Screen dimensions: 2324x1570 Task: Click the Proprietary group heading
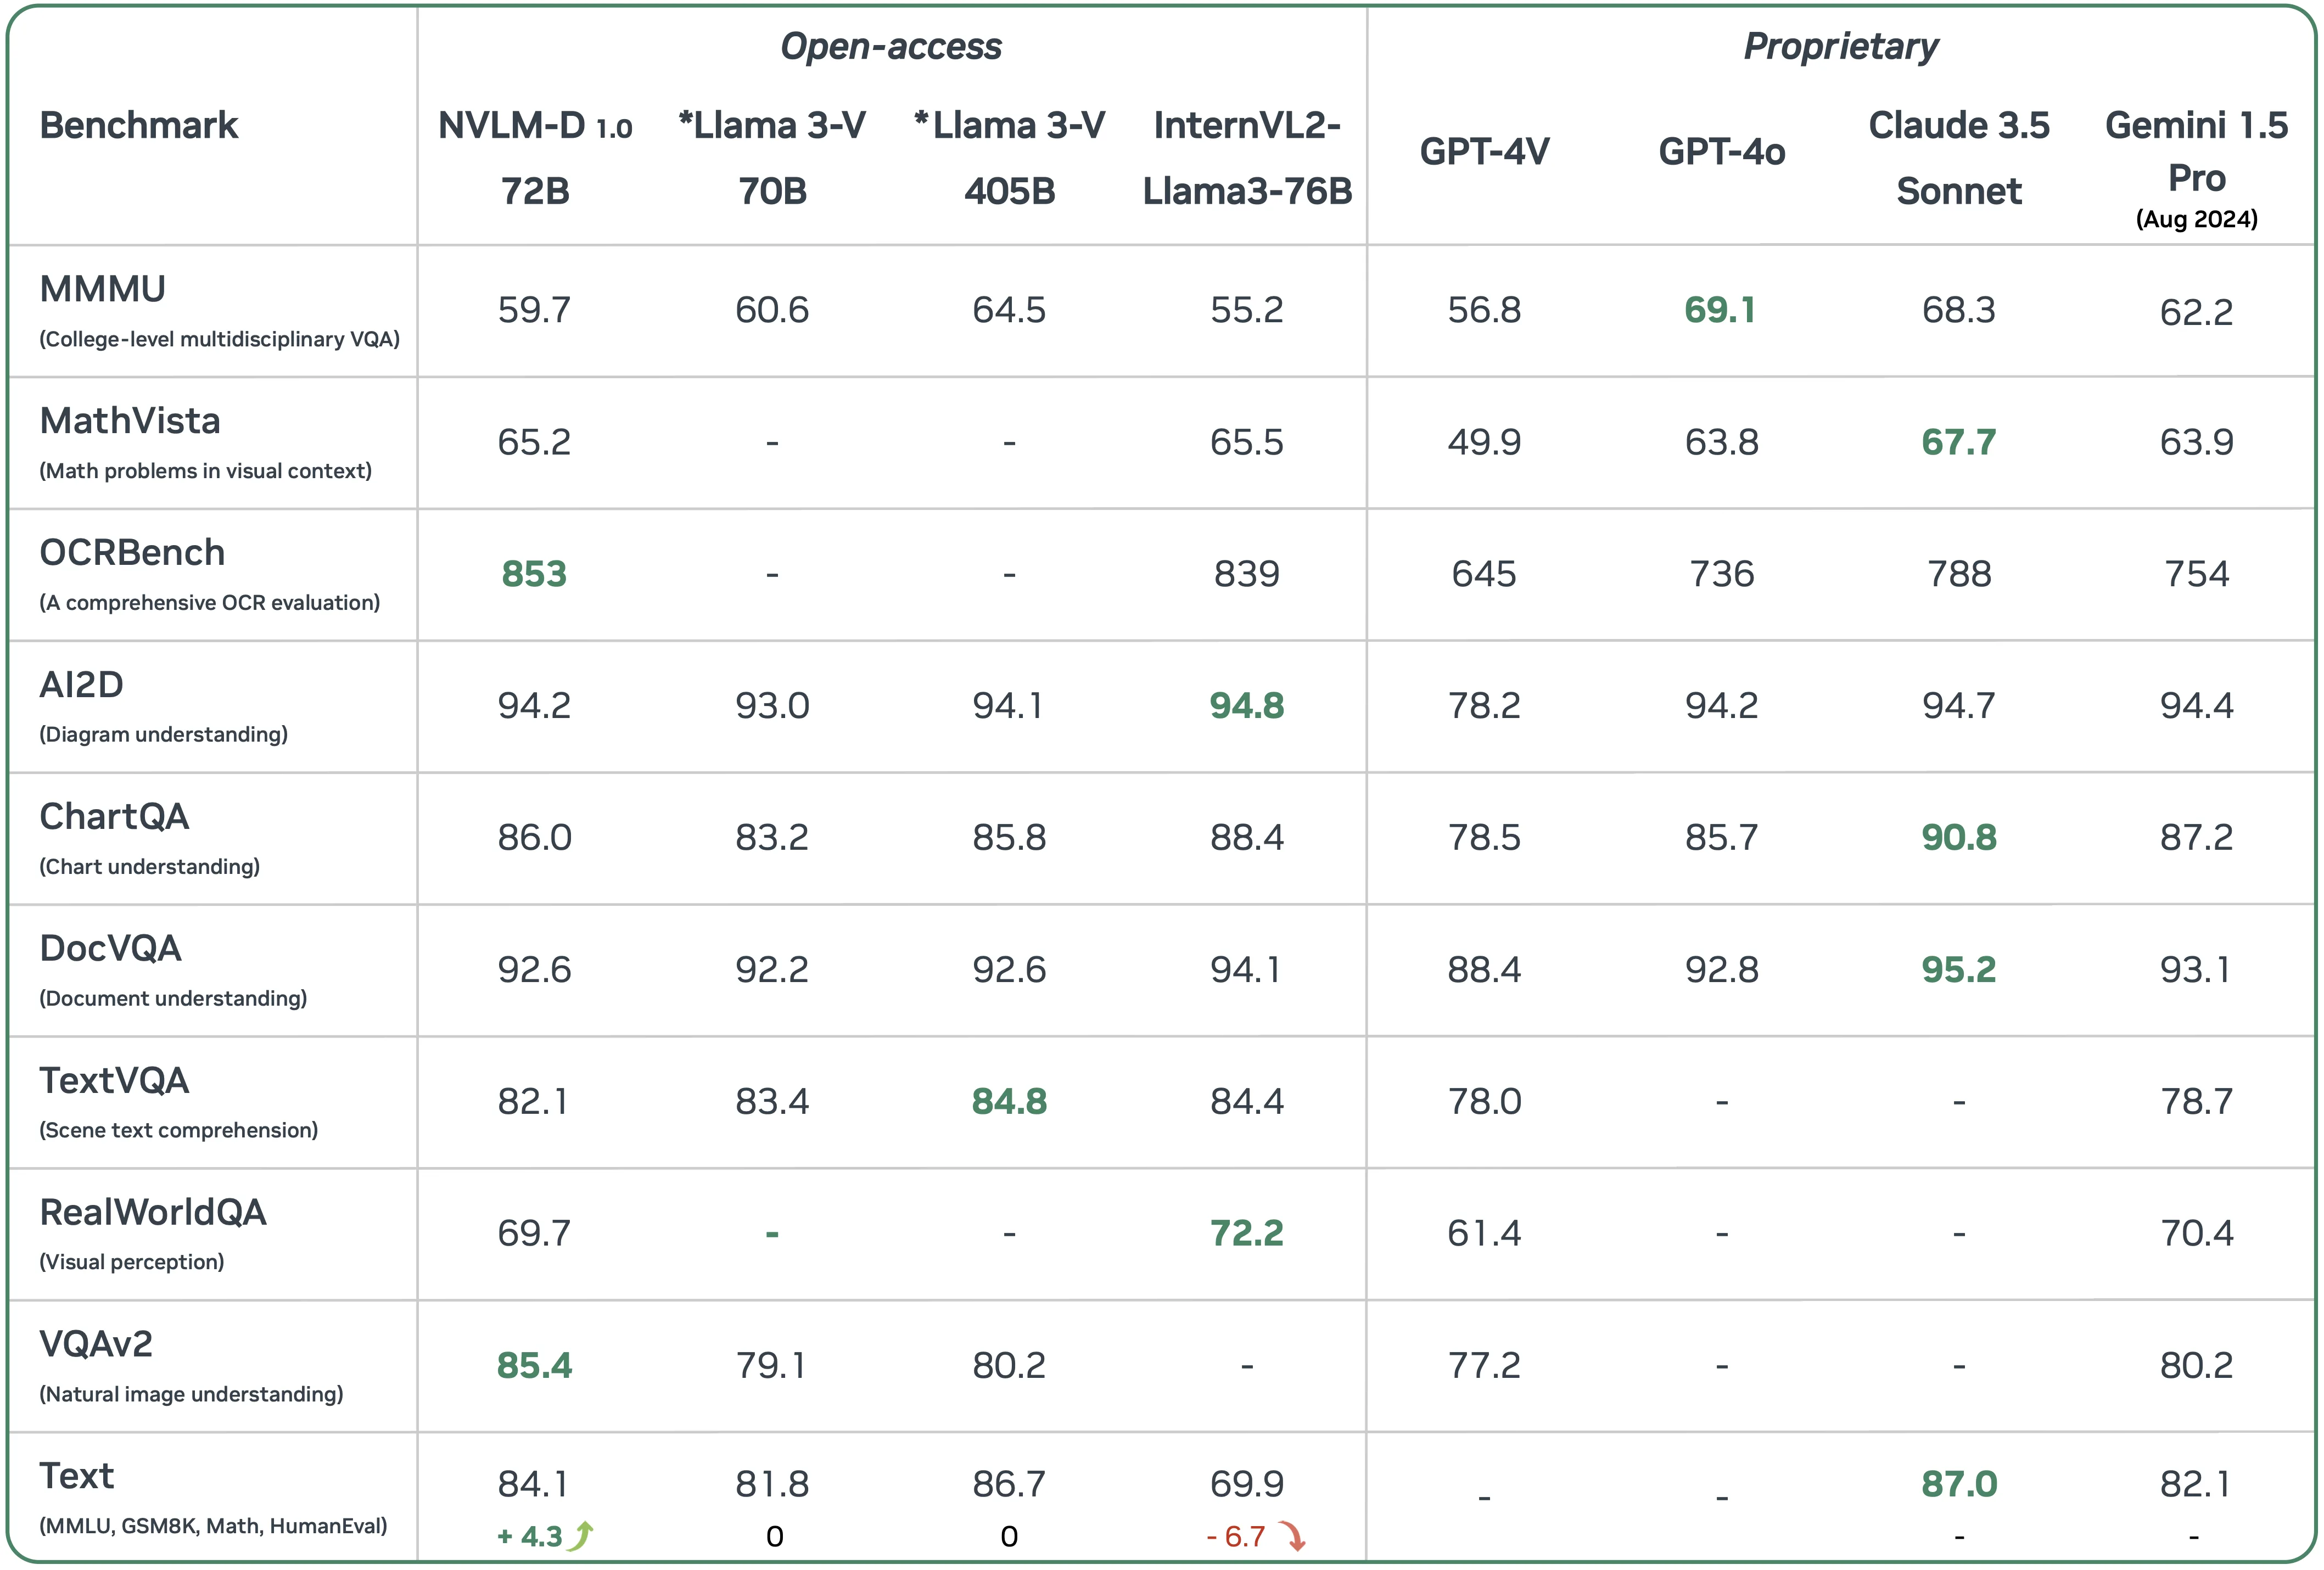(1841, 47)
